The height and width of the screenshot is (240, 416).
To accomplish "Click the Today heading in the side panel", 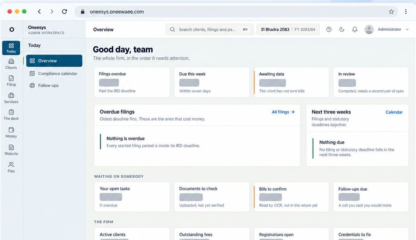I will 34,45.
